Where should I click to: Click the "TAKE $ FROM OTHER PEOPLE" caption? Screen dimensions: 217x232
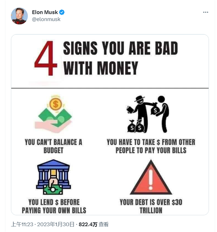[150, 146]
